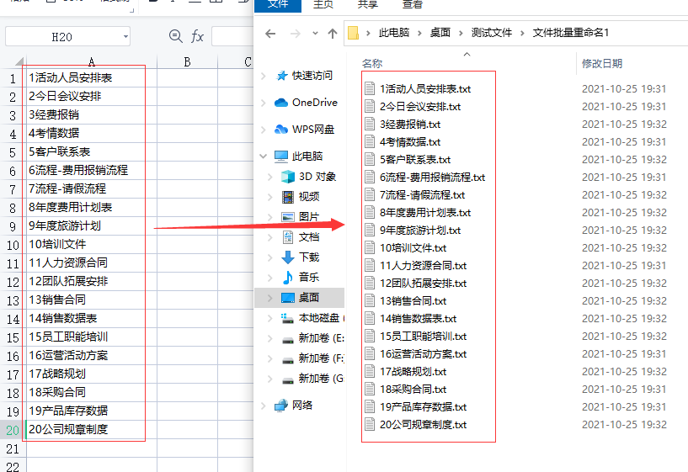Select row 10 header in spreadsheet
This screenshot has height=472, width=688.
point(13,245)
